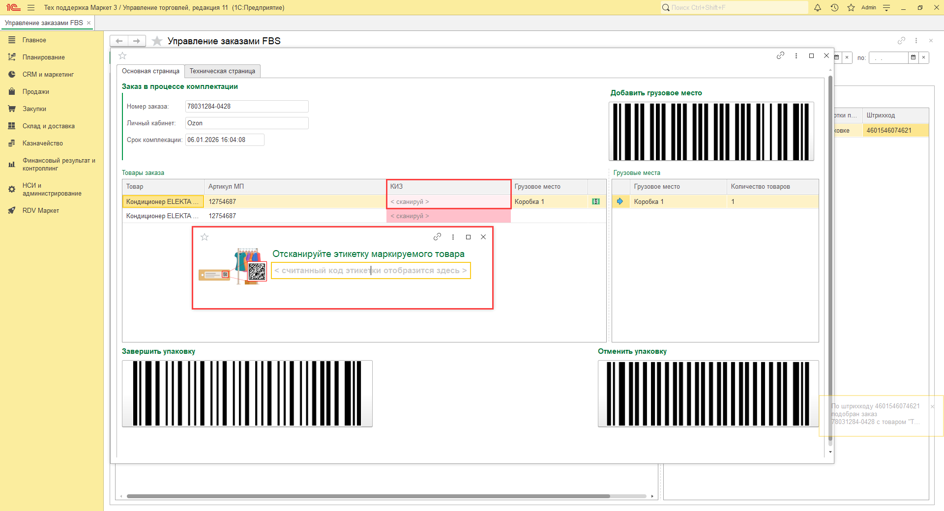
Task: Click Отменить упаковку barcode
Action: 708,393
